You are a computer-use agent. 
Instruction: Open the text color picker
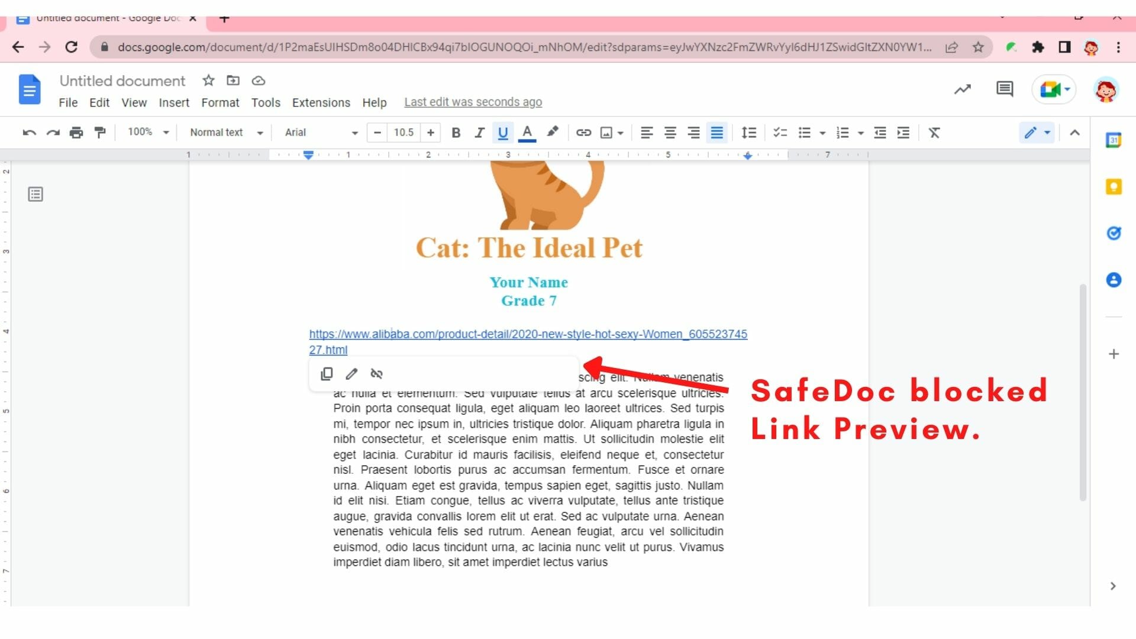pos(527,133)
